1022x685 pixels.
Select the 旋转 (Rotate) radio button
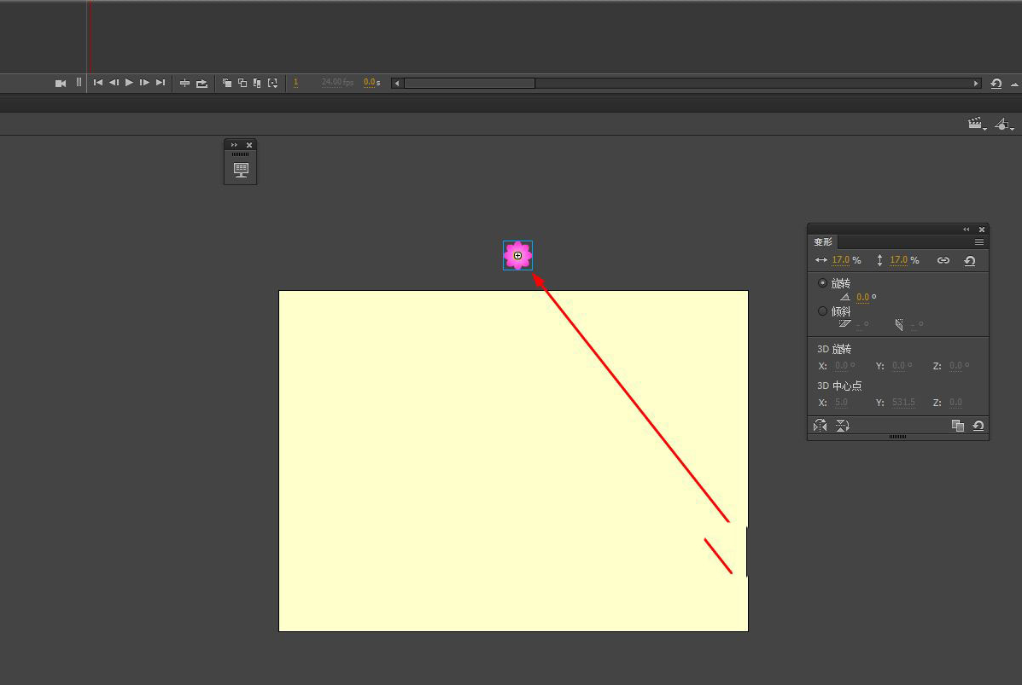pos(822,283)
